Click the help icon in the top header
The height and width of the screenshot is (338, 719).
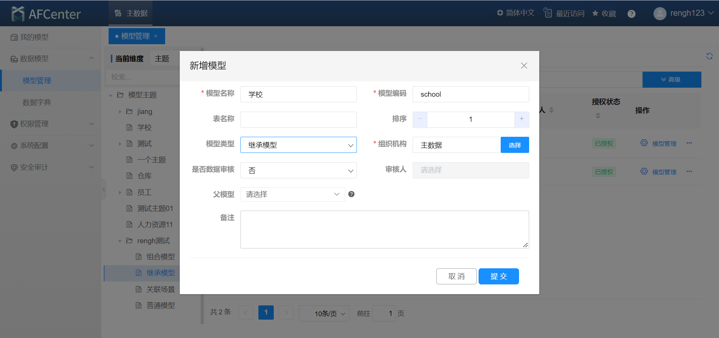click(x=631, y=14)
